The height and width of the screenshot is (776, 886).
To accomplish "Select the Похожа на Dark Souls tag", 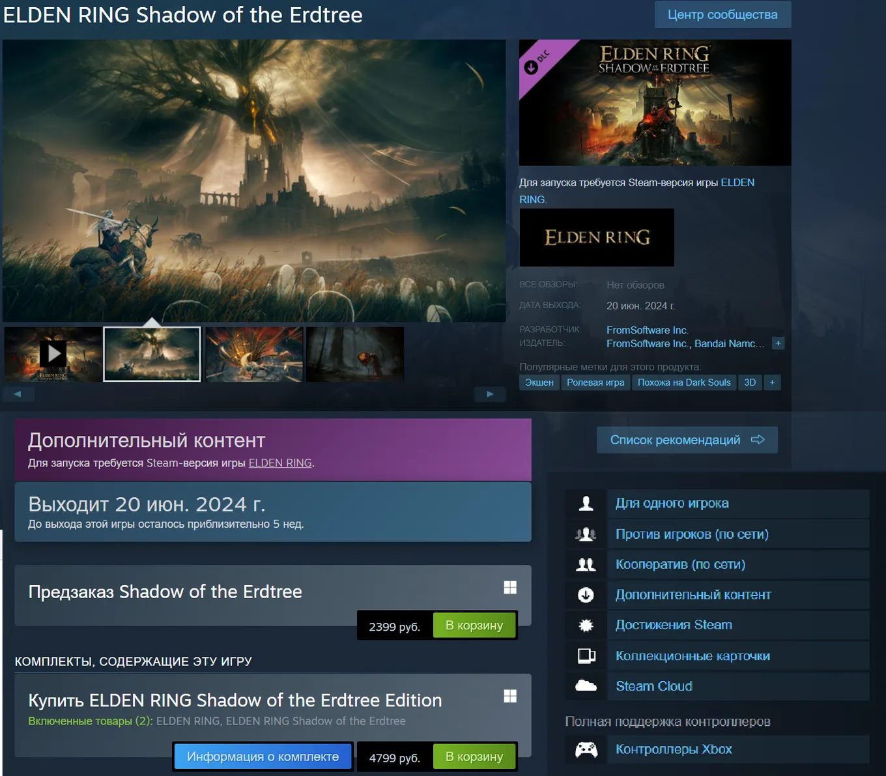I will 684,382.
